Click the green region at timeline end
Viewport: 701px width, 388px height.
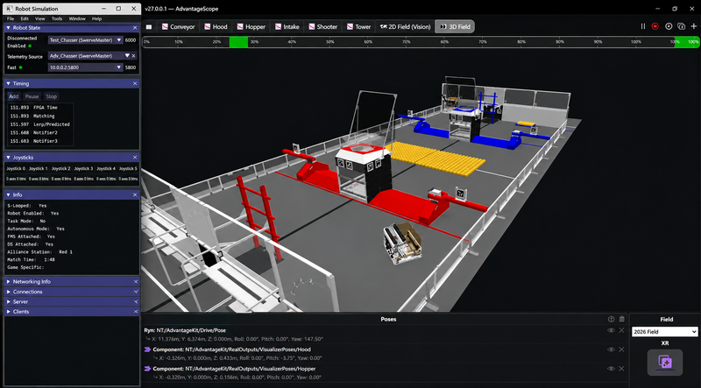(x=687, y=42)
